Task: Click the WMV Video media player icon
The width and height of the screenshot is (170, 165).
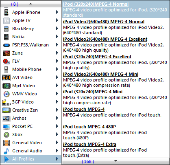Action: coord(7,94)
